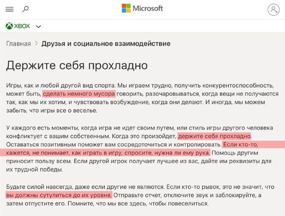This screenshot has width=285, height=216.
Task: Expand the Xbox section dropdown chevron
Action: [38, 26]
